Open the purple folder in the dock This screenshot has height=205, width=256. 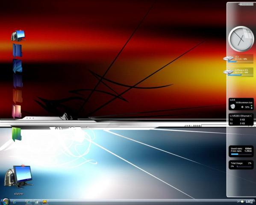pyautogui.click(x=18, y=81)
